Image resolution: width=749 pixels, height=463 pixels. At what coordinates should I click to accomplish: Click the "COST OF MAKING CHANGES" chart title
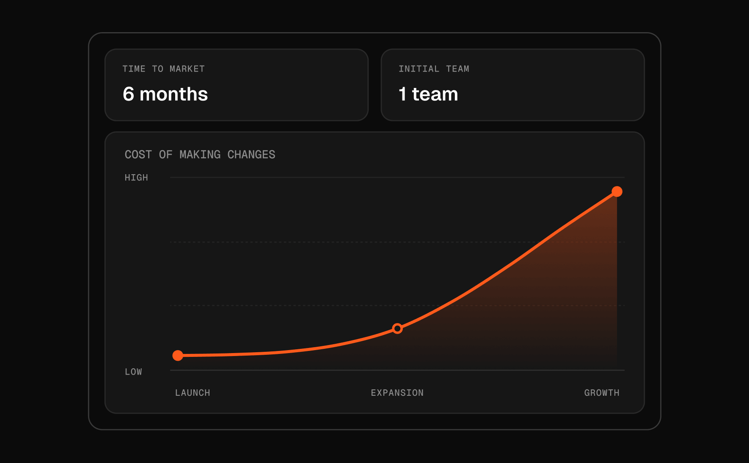[200, 155]
